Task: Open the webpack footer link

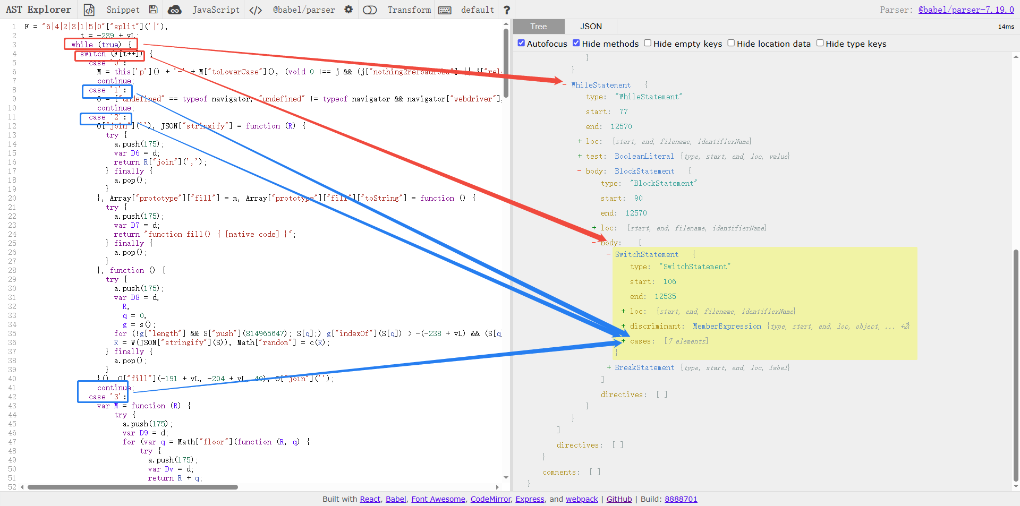Action: 582,499
